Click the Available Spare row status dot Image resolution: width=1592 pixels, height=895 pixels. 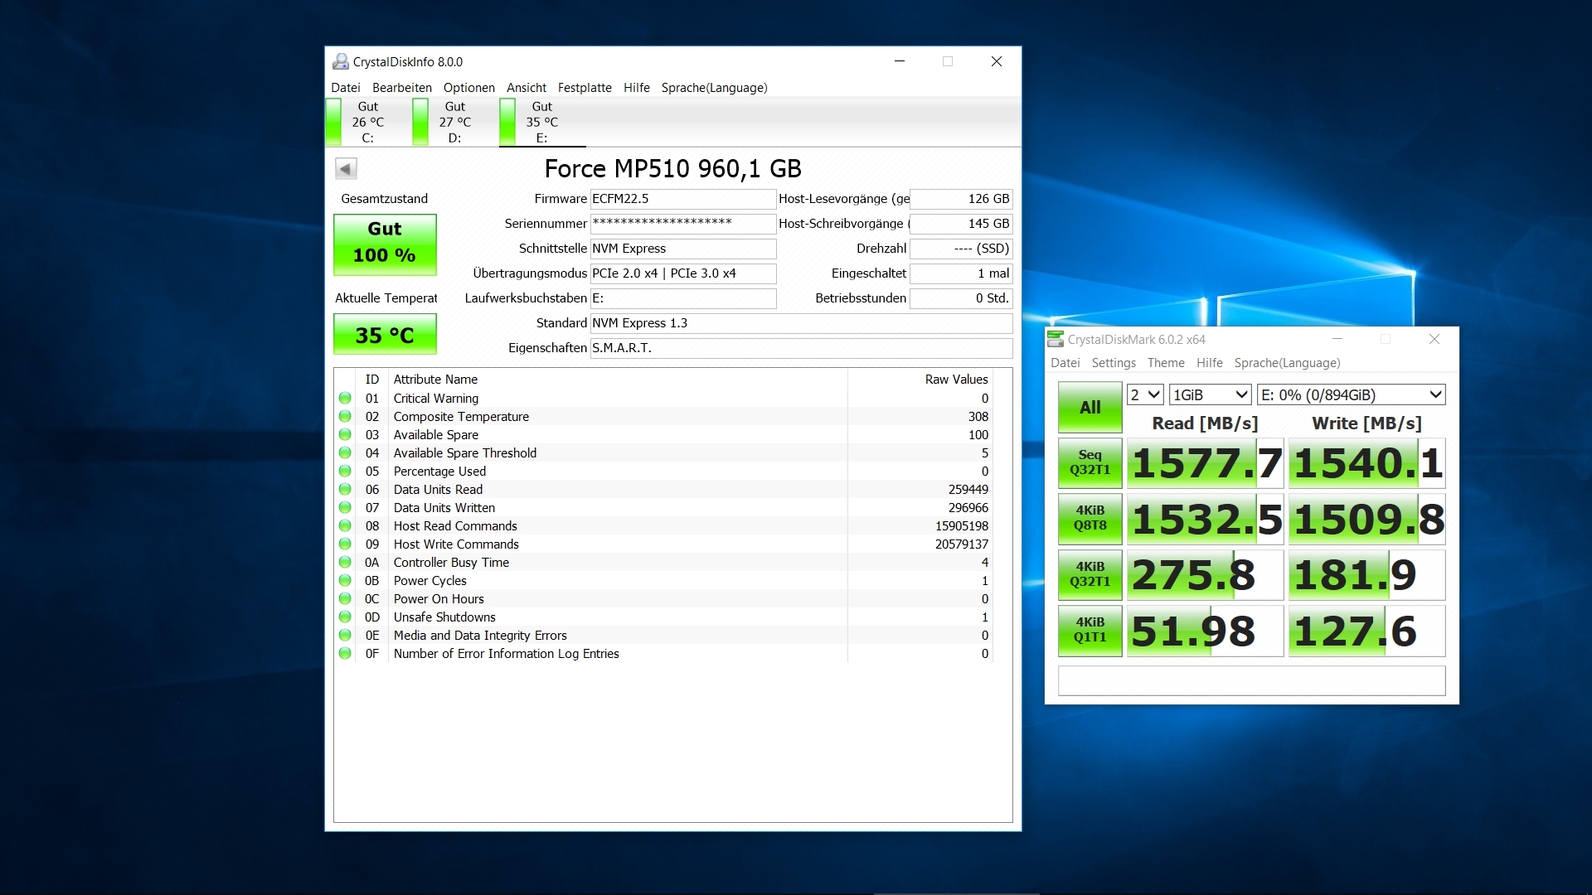coord(345,435)
